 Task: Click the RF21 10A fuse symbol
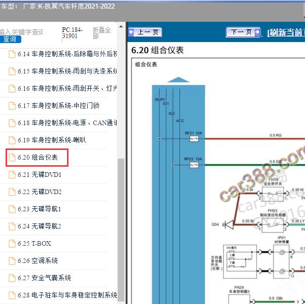194,139
